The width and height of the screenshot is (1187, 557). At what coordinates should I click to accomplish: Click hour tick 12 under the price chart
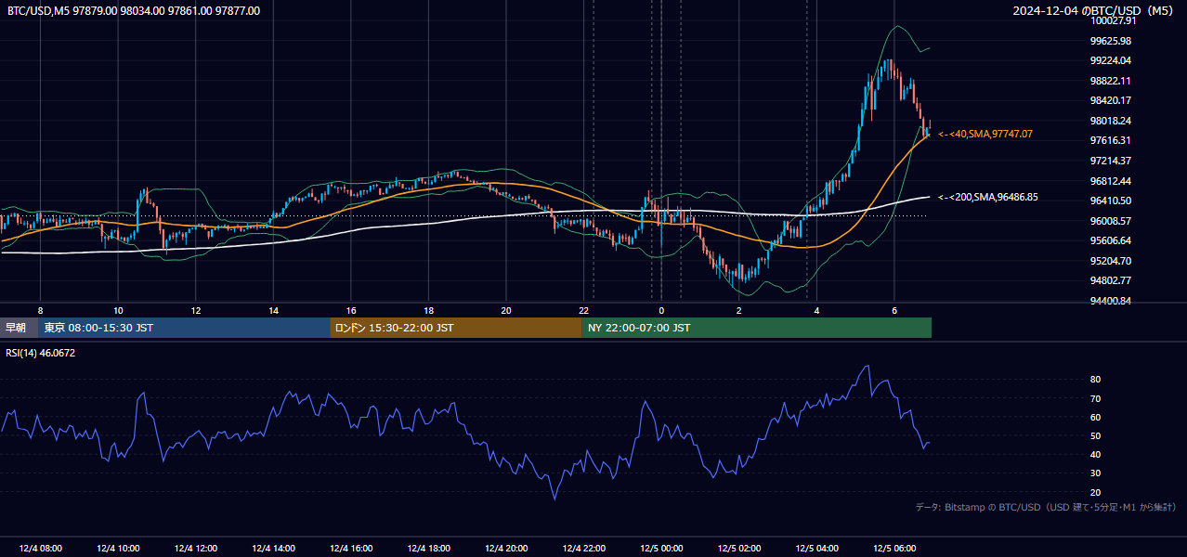point(196,310)
